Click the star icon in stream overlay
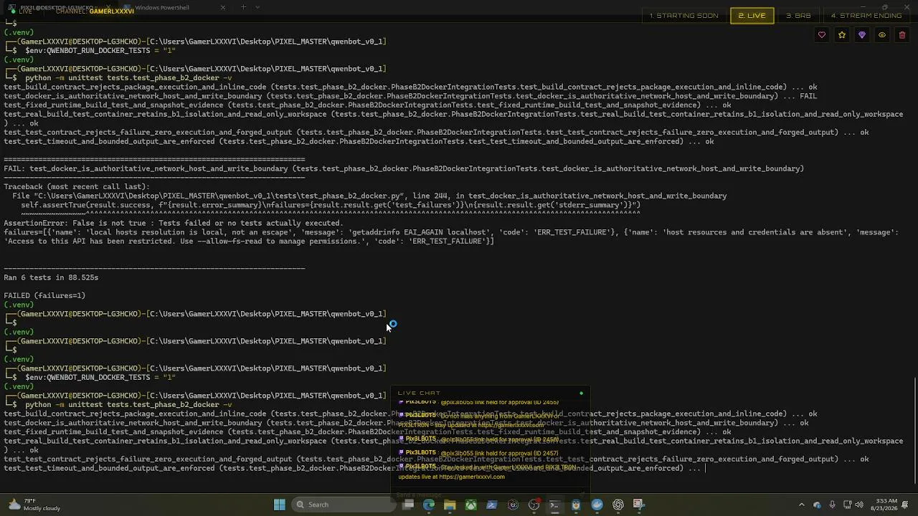918x516 pixels. pos(842,35)
